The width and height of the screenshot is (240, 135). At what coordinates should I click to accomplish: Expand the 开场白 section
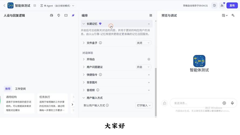[x=84, y=59]
